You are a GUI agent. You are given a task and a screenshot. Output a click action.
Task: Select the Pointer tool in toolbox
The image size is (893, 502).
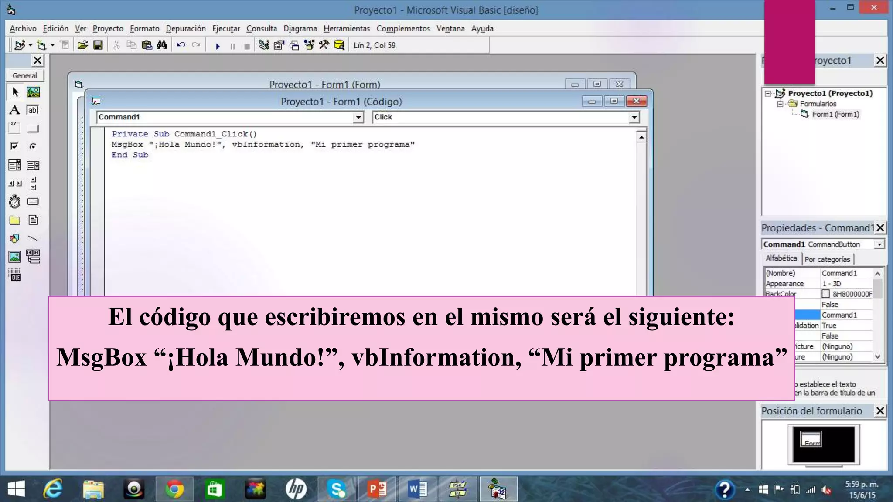click(15, 92)
